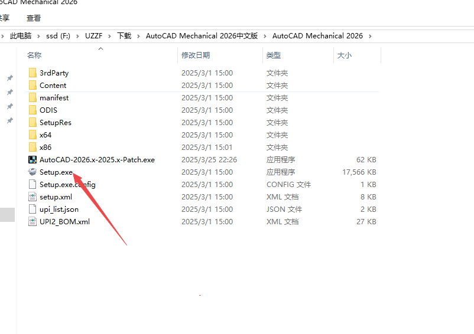Open the chevron after UZZF in breadcrumb
Viewport: 474px width, 334px height.
pos(109,36)
